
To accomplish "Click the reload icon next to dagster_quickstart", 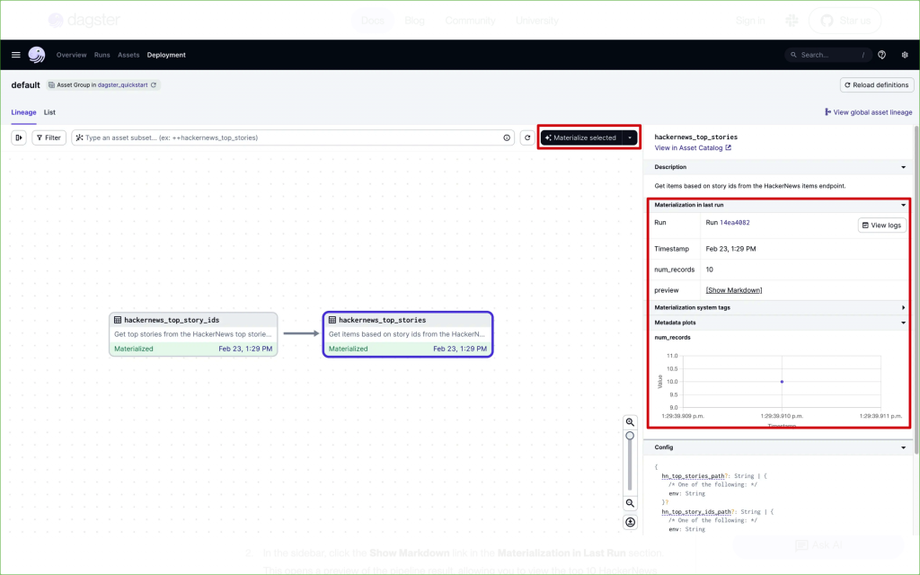I will [x=154, y=85].
